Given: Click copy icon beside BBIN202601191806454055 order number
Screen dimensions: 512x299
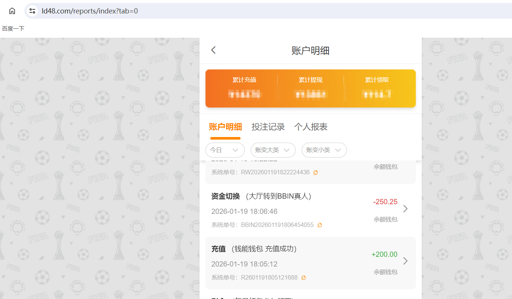Looking at the screenshot, I should pyautogui.click(x=320, y=225).
